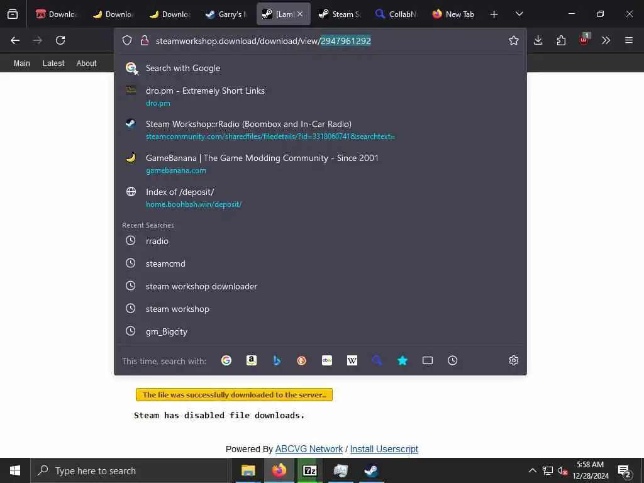Open the uBlock Origin extension icon
Image resolution: width=644 pixels, height=483 pixels.
pos(584,40)
